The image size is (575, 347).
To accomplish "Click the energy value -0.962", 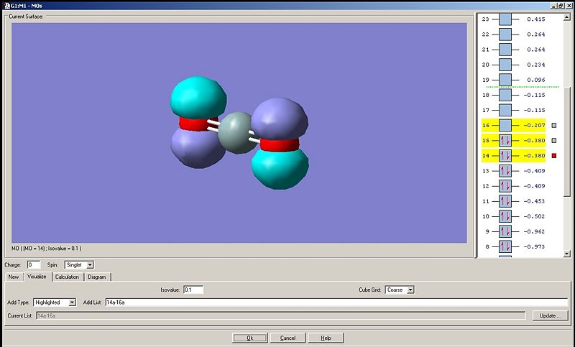I will 534,231.
